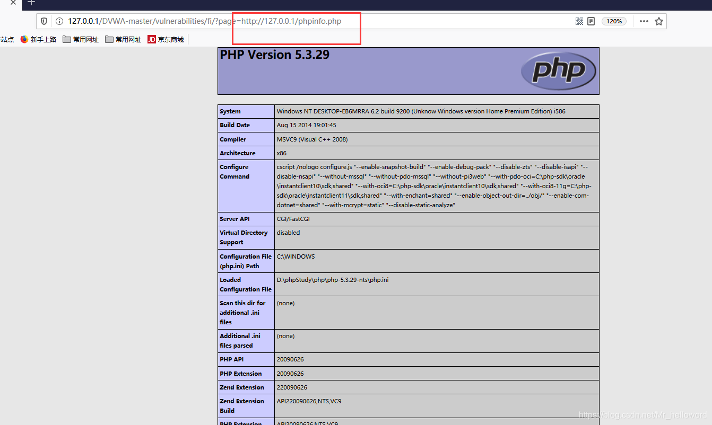Select the 'PHP Extension' 20090626 row label
Viewport: 712px width, 425px height.
[241, 374]
